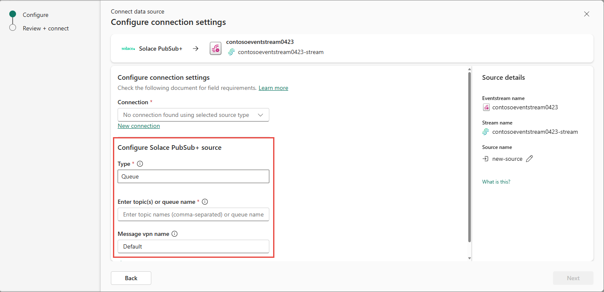Open the Learn more link

[273, 88]
